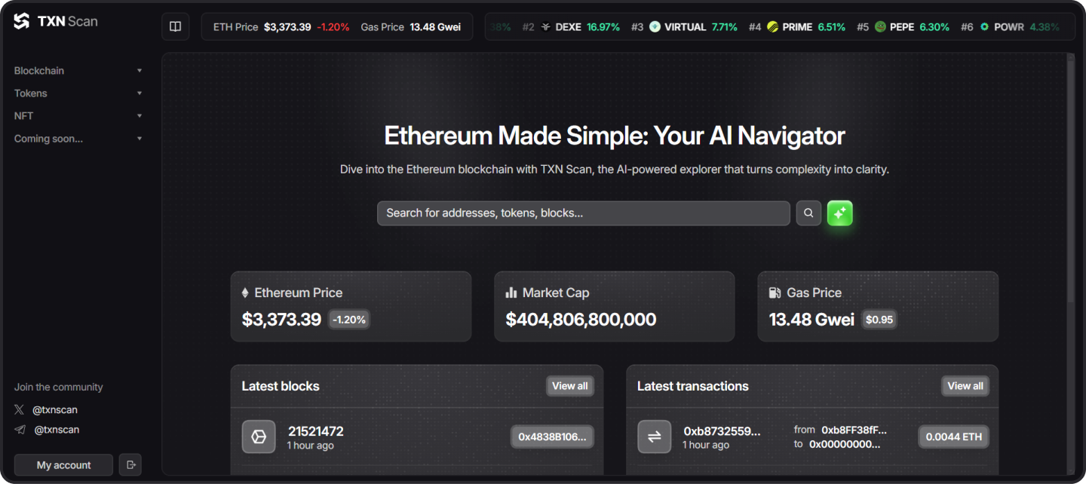Expand the Coming soon... menu
The image size is (1086, 484).
coord(78,139)
